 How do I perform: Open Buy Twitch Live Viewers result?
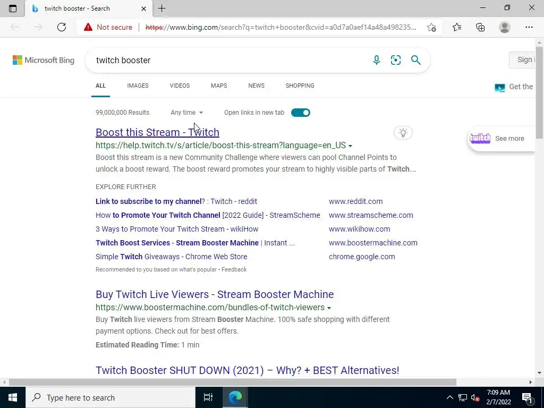point(215,294)
